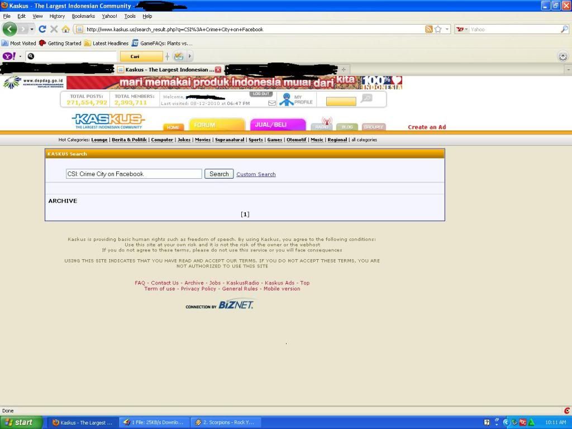Screen dimensions: 572x429
Task: Click the Kaskus Radio antenna icon
Action: [326, 121]
